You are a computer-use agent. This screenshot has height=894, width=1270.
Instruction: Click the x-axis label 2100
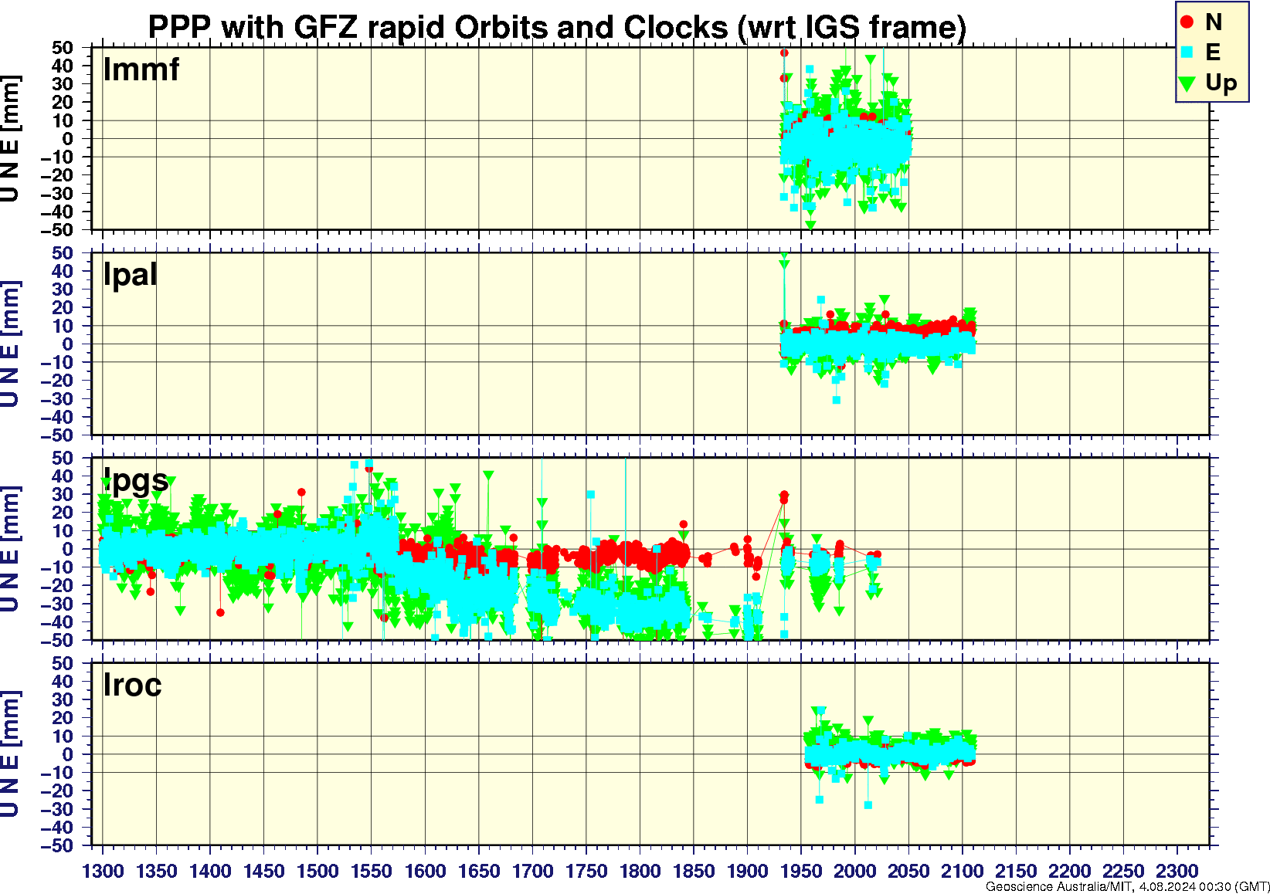tap(962, 872)
